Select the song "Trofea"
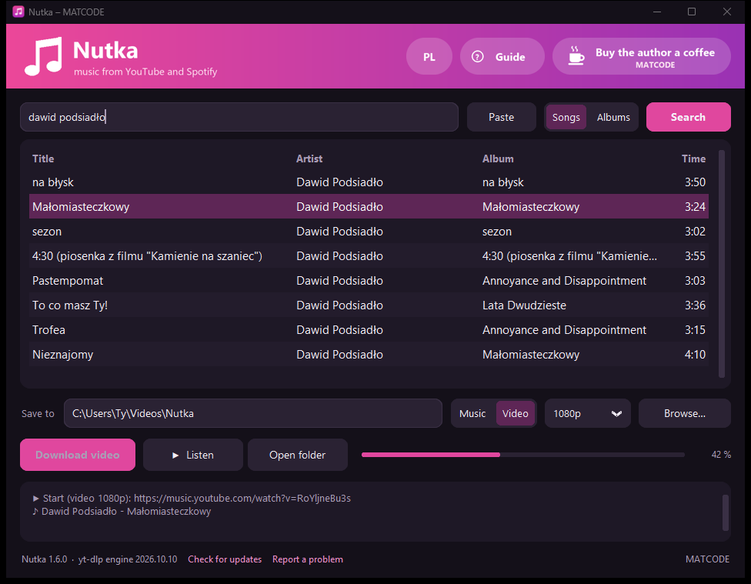The image size is (751, 584). pyautogui.click(x=369, y=330)
